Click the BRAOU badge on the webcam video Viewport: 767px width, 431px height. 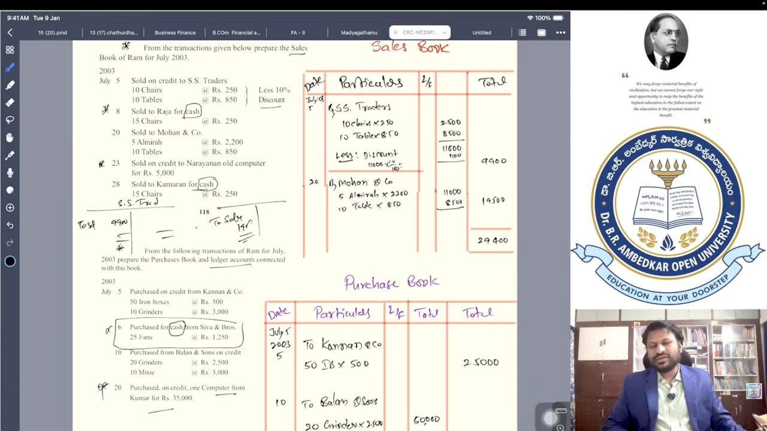tap(754, 391)
